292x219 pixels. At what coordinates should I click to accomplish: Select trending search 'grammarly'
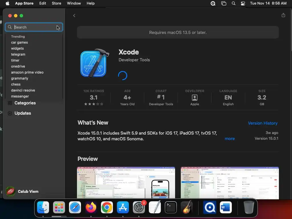(20, 78)
